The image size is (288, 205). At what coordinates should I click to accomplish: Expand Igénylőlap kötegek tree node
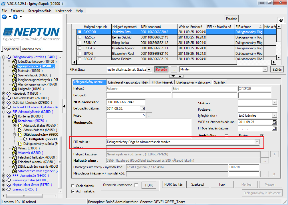(x=9, y=62)
